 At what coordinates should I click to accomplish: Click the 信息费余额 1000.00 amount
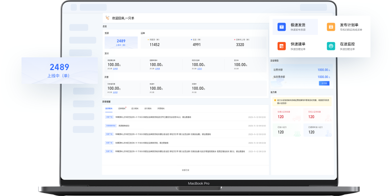pyautogui.click(x=324, y=77)
